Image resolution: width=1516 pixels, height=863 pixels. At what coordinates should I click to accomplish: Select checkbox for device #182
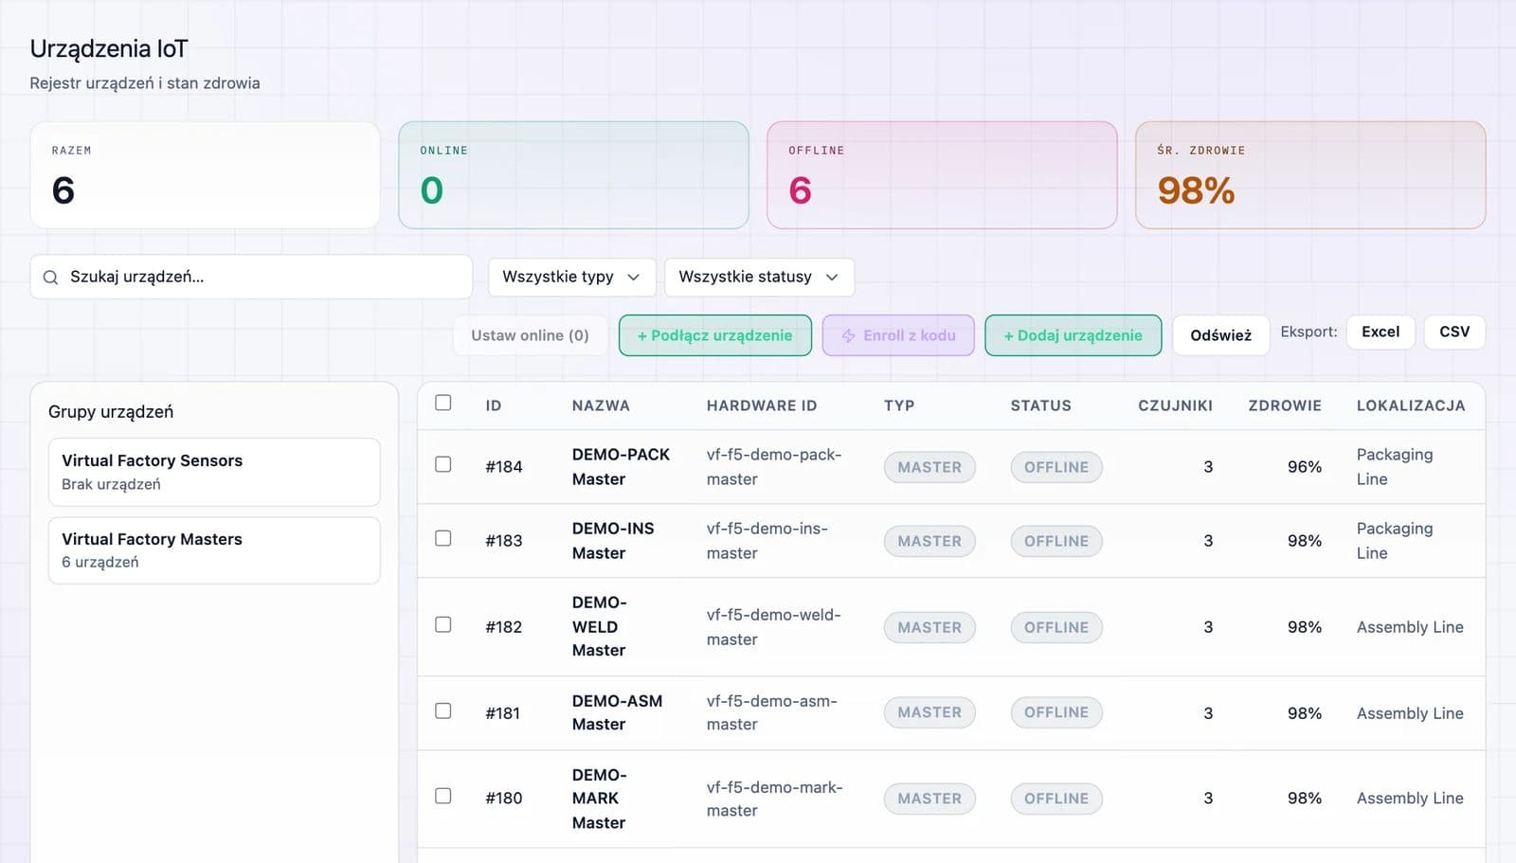pos(442,624)
